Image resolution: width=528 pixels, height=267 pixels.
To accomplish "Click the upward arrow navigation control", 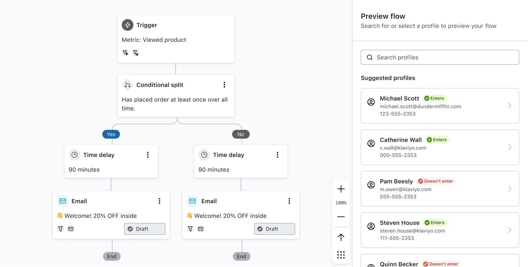I will pyautogui.click(x=341, y=237).
